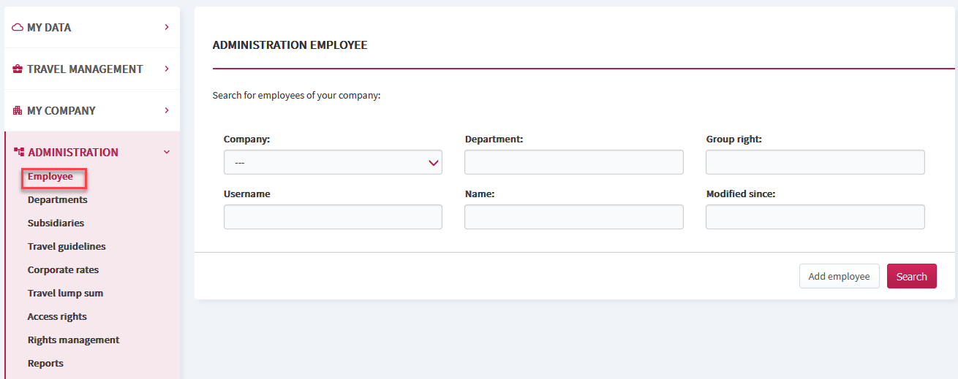
Task: Click into the Department text field
Action: (574, 162)
